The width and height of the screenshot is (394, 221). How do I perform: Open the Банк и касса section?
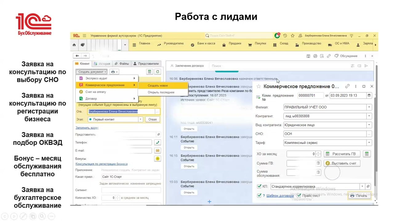[x=203, y=44]
